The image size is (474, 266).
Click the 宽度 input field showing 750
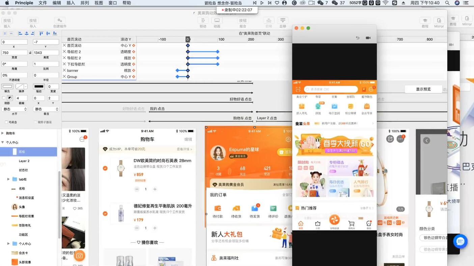[15, 53]
